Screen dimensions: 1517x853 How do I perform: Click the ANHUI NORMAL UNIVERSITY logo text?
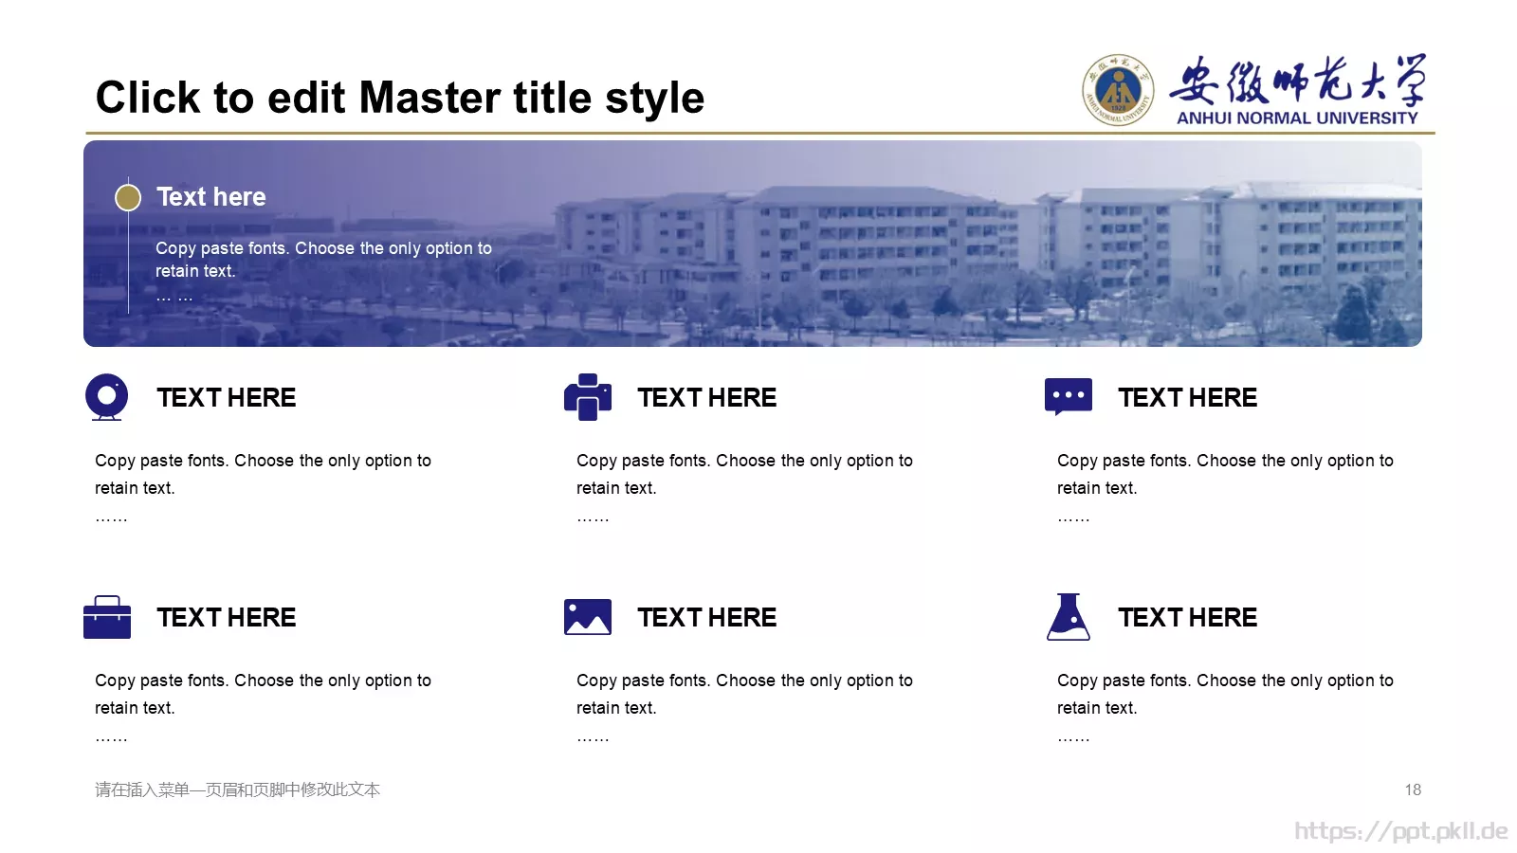[x=1297, y=118]
